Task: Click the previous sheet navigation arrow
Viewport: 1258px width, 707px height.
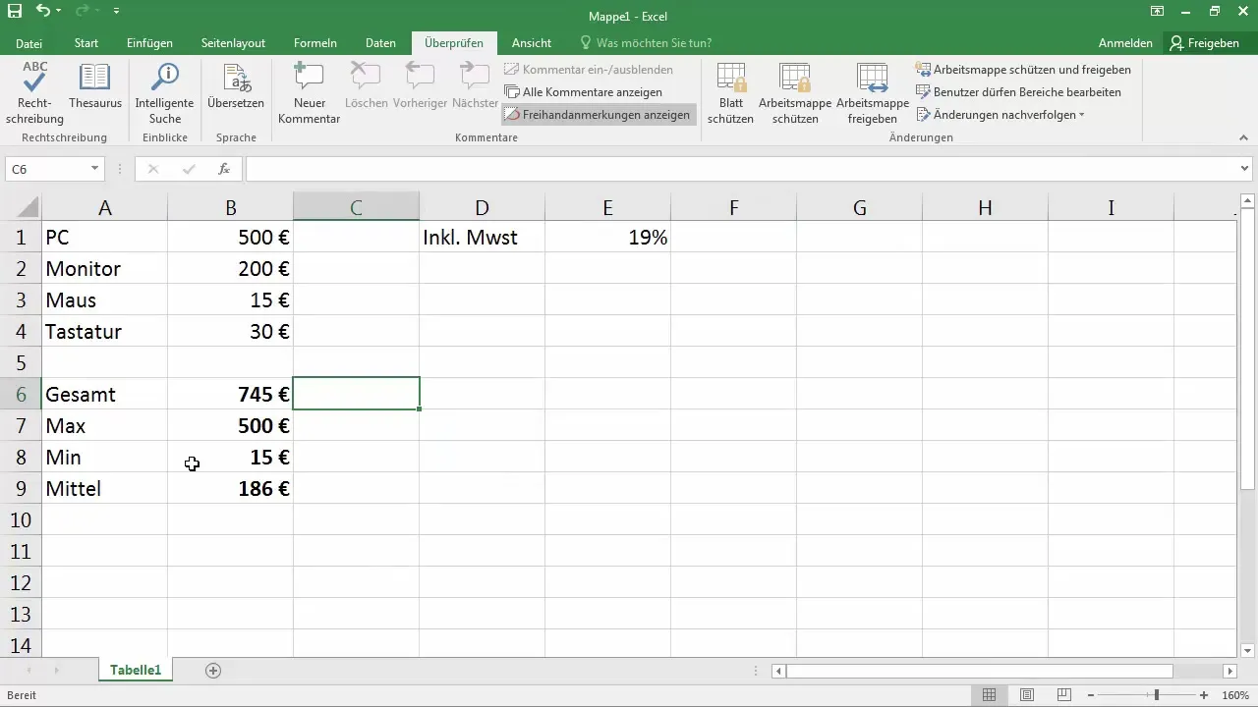Action: [29, 671]
